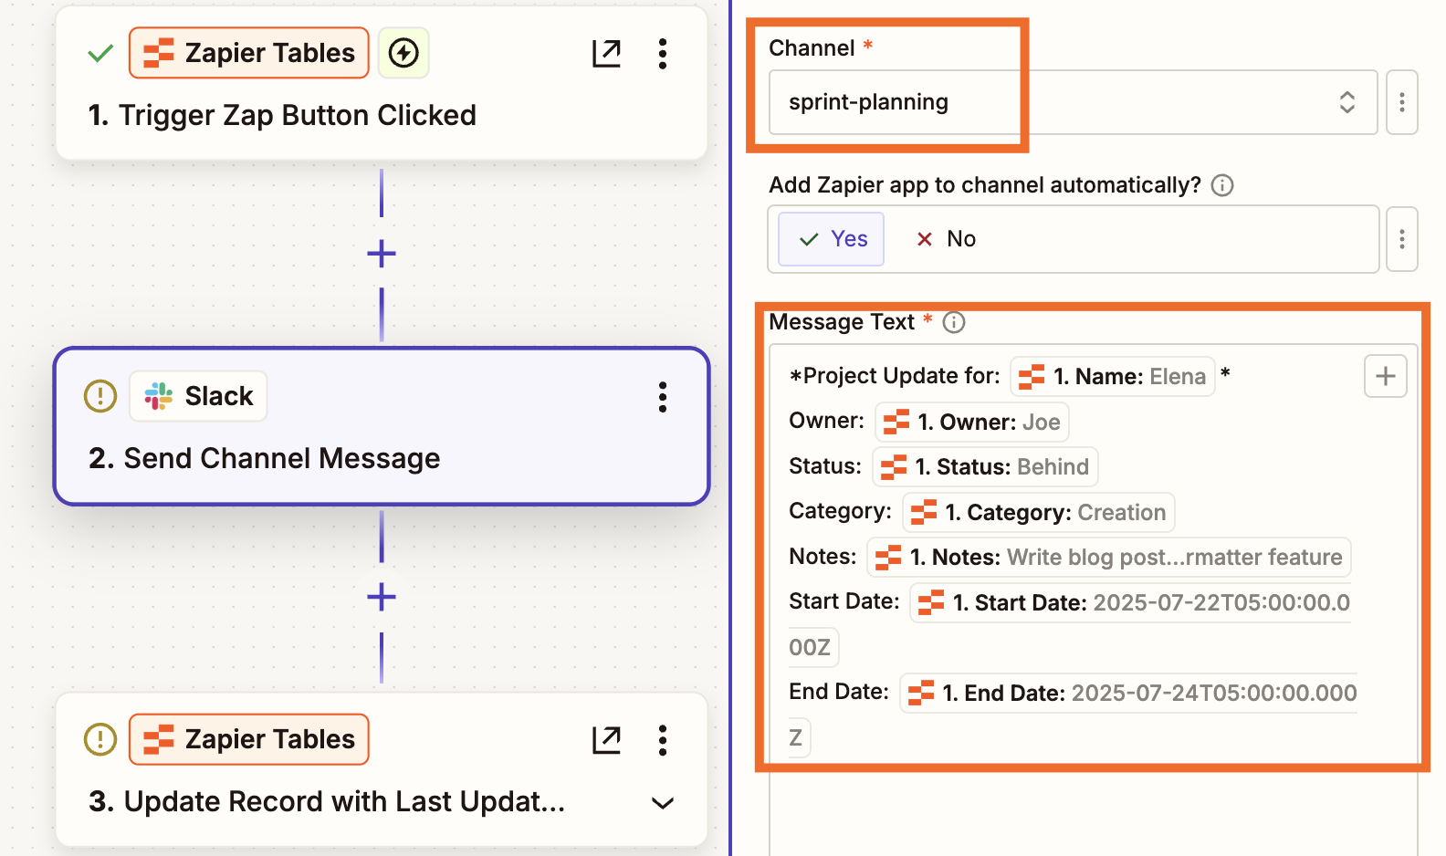The image size is (1446, 856).
Task: Open step 1 Zapier Tables external link icon
Action: [606, 53]
